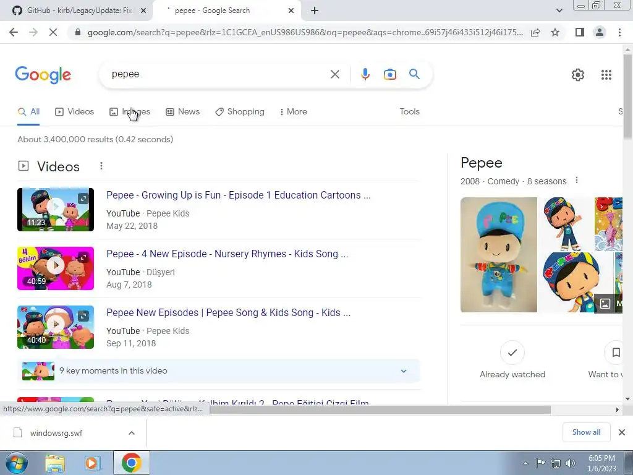The height and width of the screenshot is (475, 633).
Task: Click Show all downloads
Action: 586,432
